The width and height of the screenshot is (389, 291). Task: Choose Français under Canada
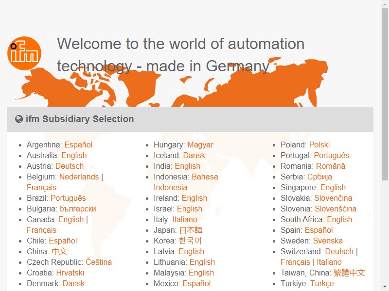(41, 230)
